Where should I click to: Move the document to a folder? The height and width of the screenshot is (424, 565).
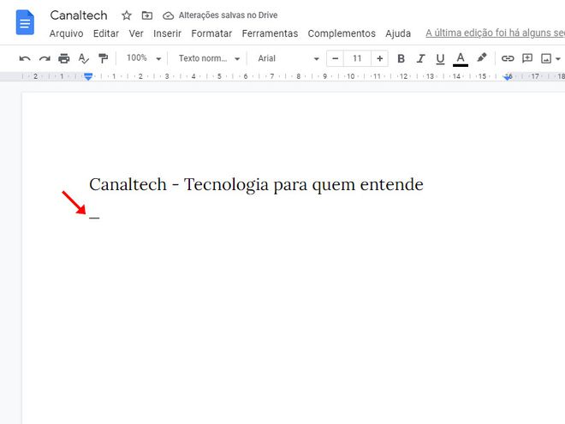[x=147, y=15]
